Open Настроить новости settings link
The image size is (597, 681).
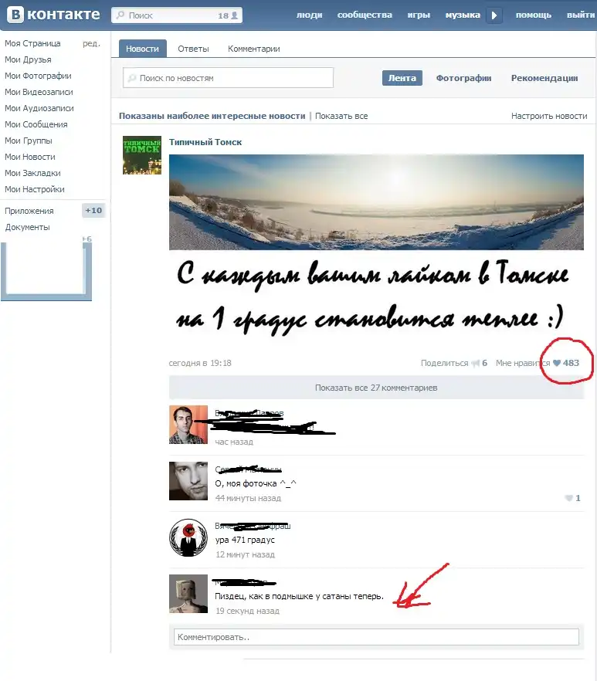point(548,116)
